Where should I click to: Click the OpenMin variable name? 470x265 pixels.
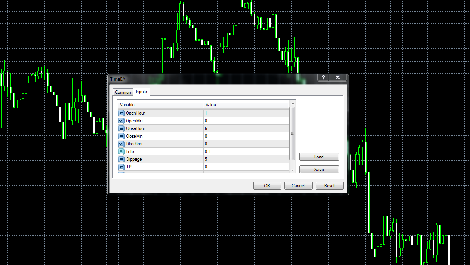[x=134, y=121]
